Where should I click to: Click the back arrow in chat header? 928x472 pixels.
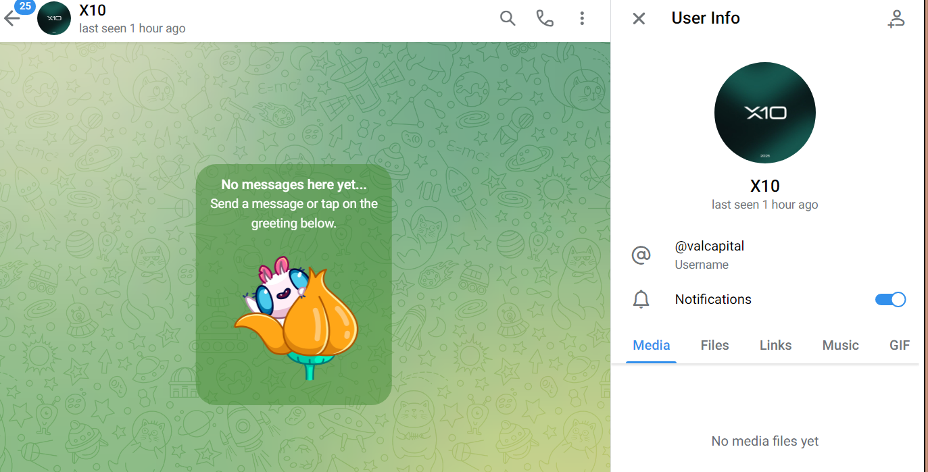click(x=11, y=19)
